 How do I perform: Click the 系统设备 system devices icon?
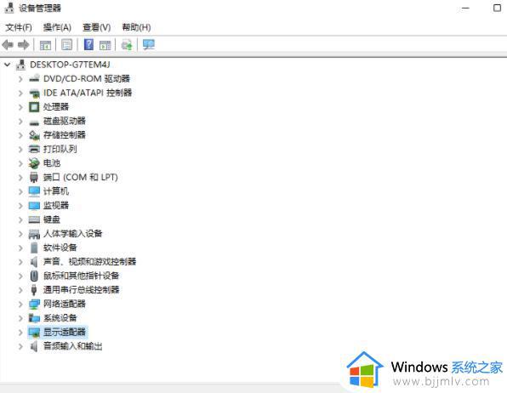tap(34, 318)
